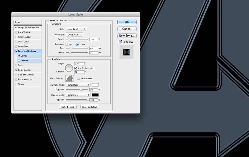Click the angle and altitude dial
Viewport: 249px width, 157px height.
coord(69,68)
